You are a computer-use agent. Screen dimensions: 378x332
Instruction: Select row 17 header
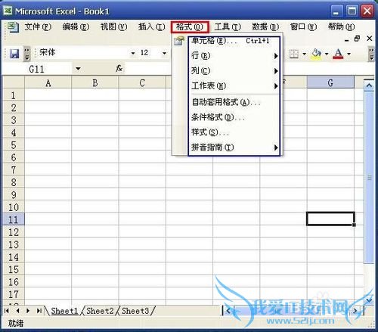tap(14, 294)
